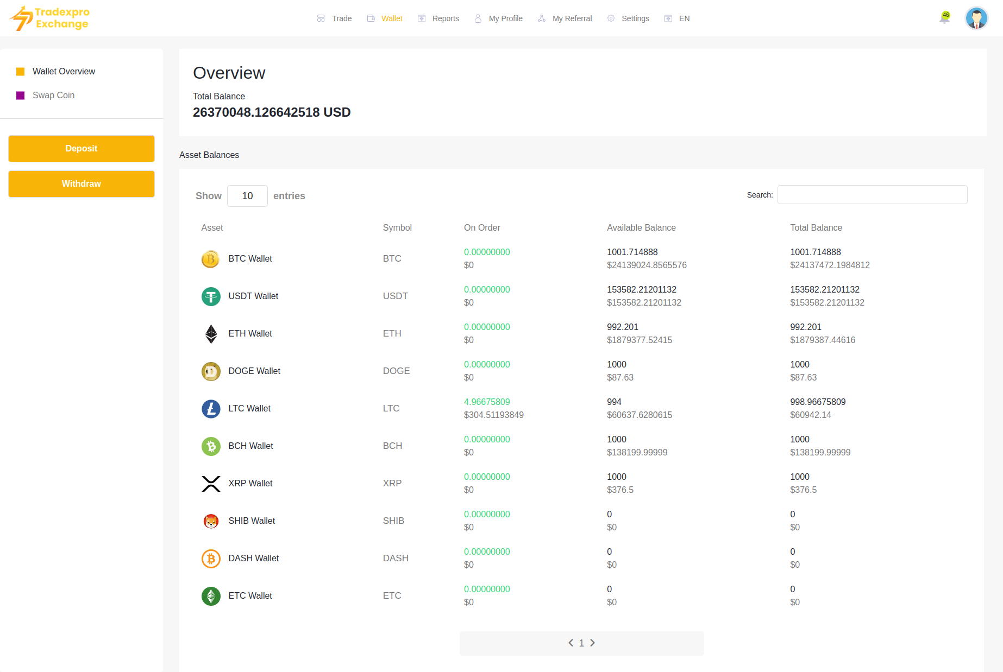The height and width of the screenshot is (672, 1003).
Task: Open the Trade menu item
Action: [x=335, y=18]
